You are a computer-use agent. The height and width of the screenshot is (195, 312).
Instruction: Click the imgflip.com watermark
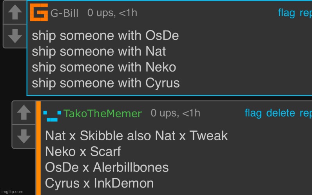point(12,191)
